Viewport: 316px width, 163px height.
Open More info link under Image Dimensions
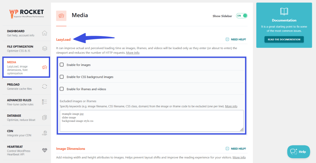tap(239, 157)
